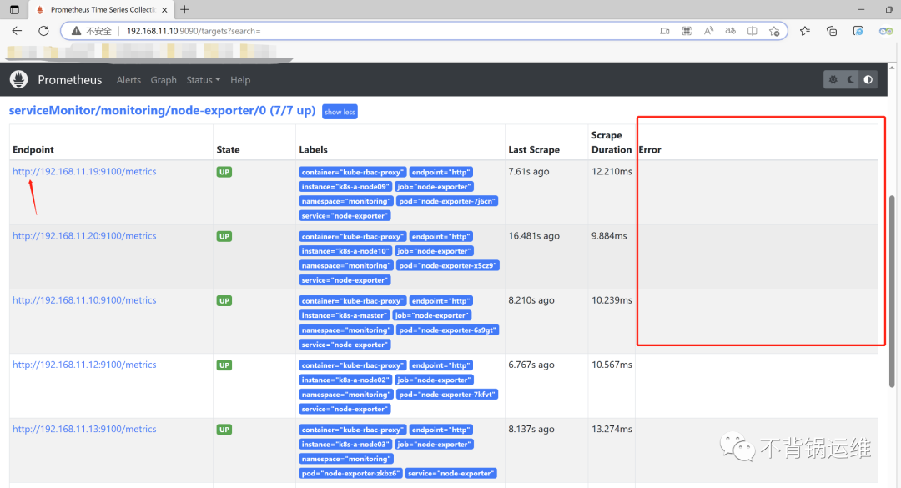Open the Help page
This screenshot has height=488, width=901.
point(240,80)
